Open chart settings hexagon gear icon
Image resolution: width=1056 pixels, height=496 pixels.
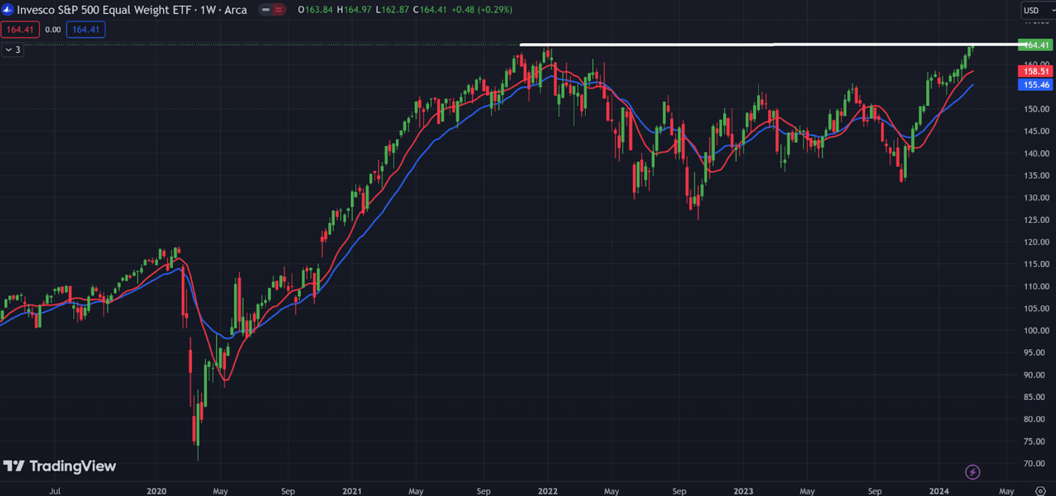coord(1040,491)
